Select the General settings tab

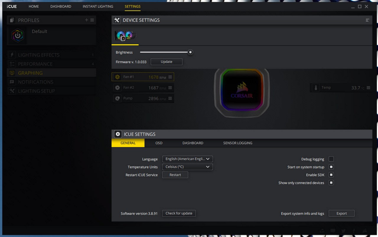point(128,143)
